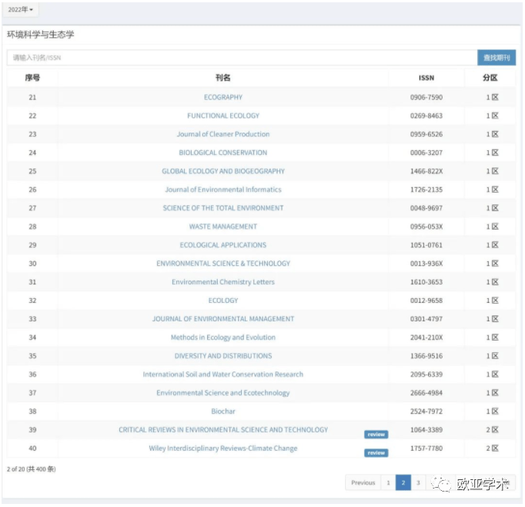
Task: Open SCIENCE OF THE TOTAL ENVIRONMENT link
Action: pos(223,208)
